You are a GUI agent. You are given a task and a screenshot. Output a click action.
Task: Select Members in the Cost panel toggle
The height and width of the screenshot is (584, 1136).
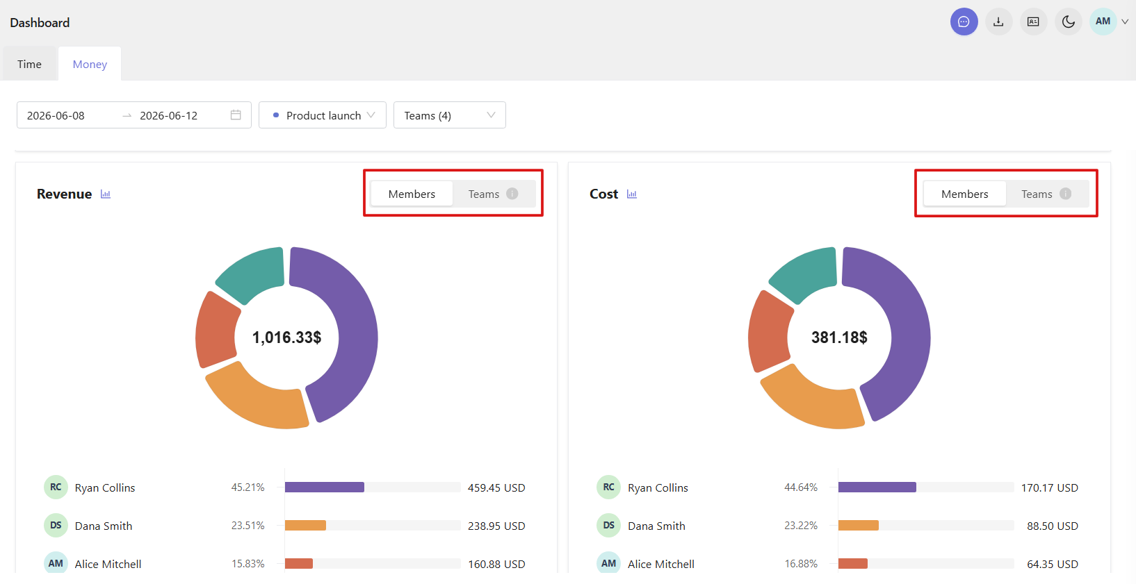(964, 194)
